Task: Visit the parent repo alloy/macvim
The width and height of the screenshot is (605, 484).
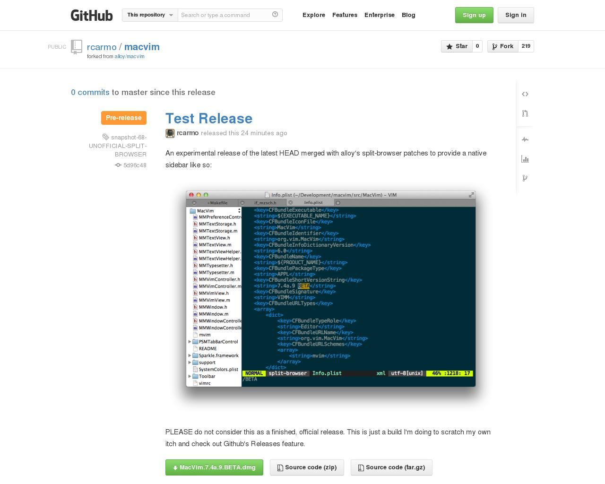Action: (x=130, y=56)
